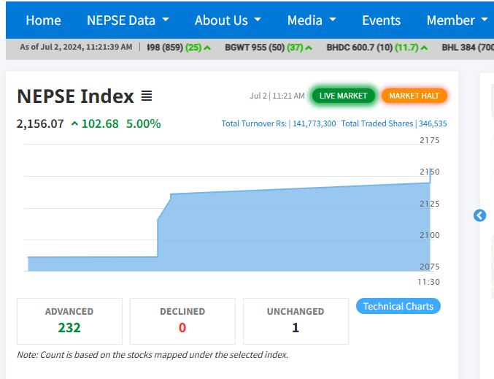Select the UNCHANGED 1 box
Image resolution: width=494 pixels, height=379 pixels.
coord(296,321)
